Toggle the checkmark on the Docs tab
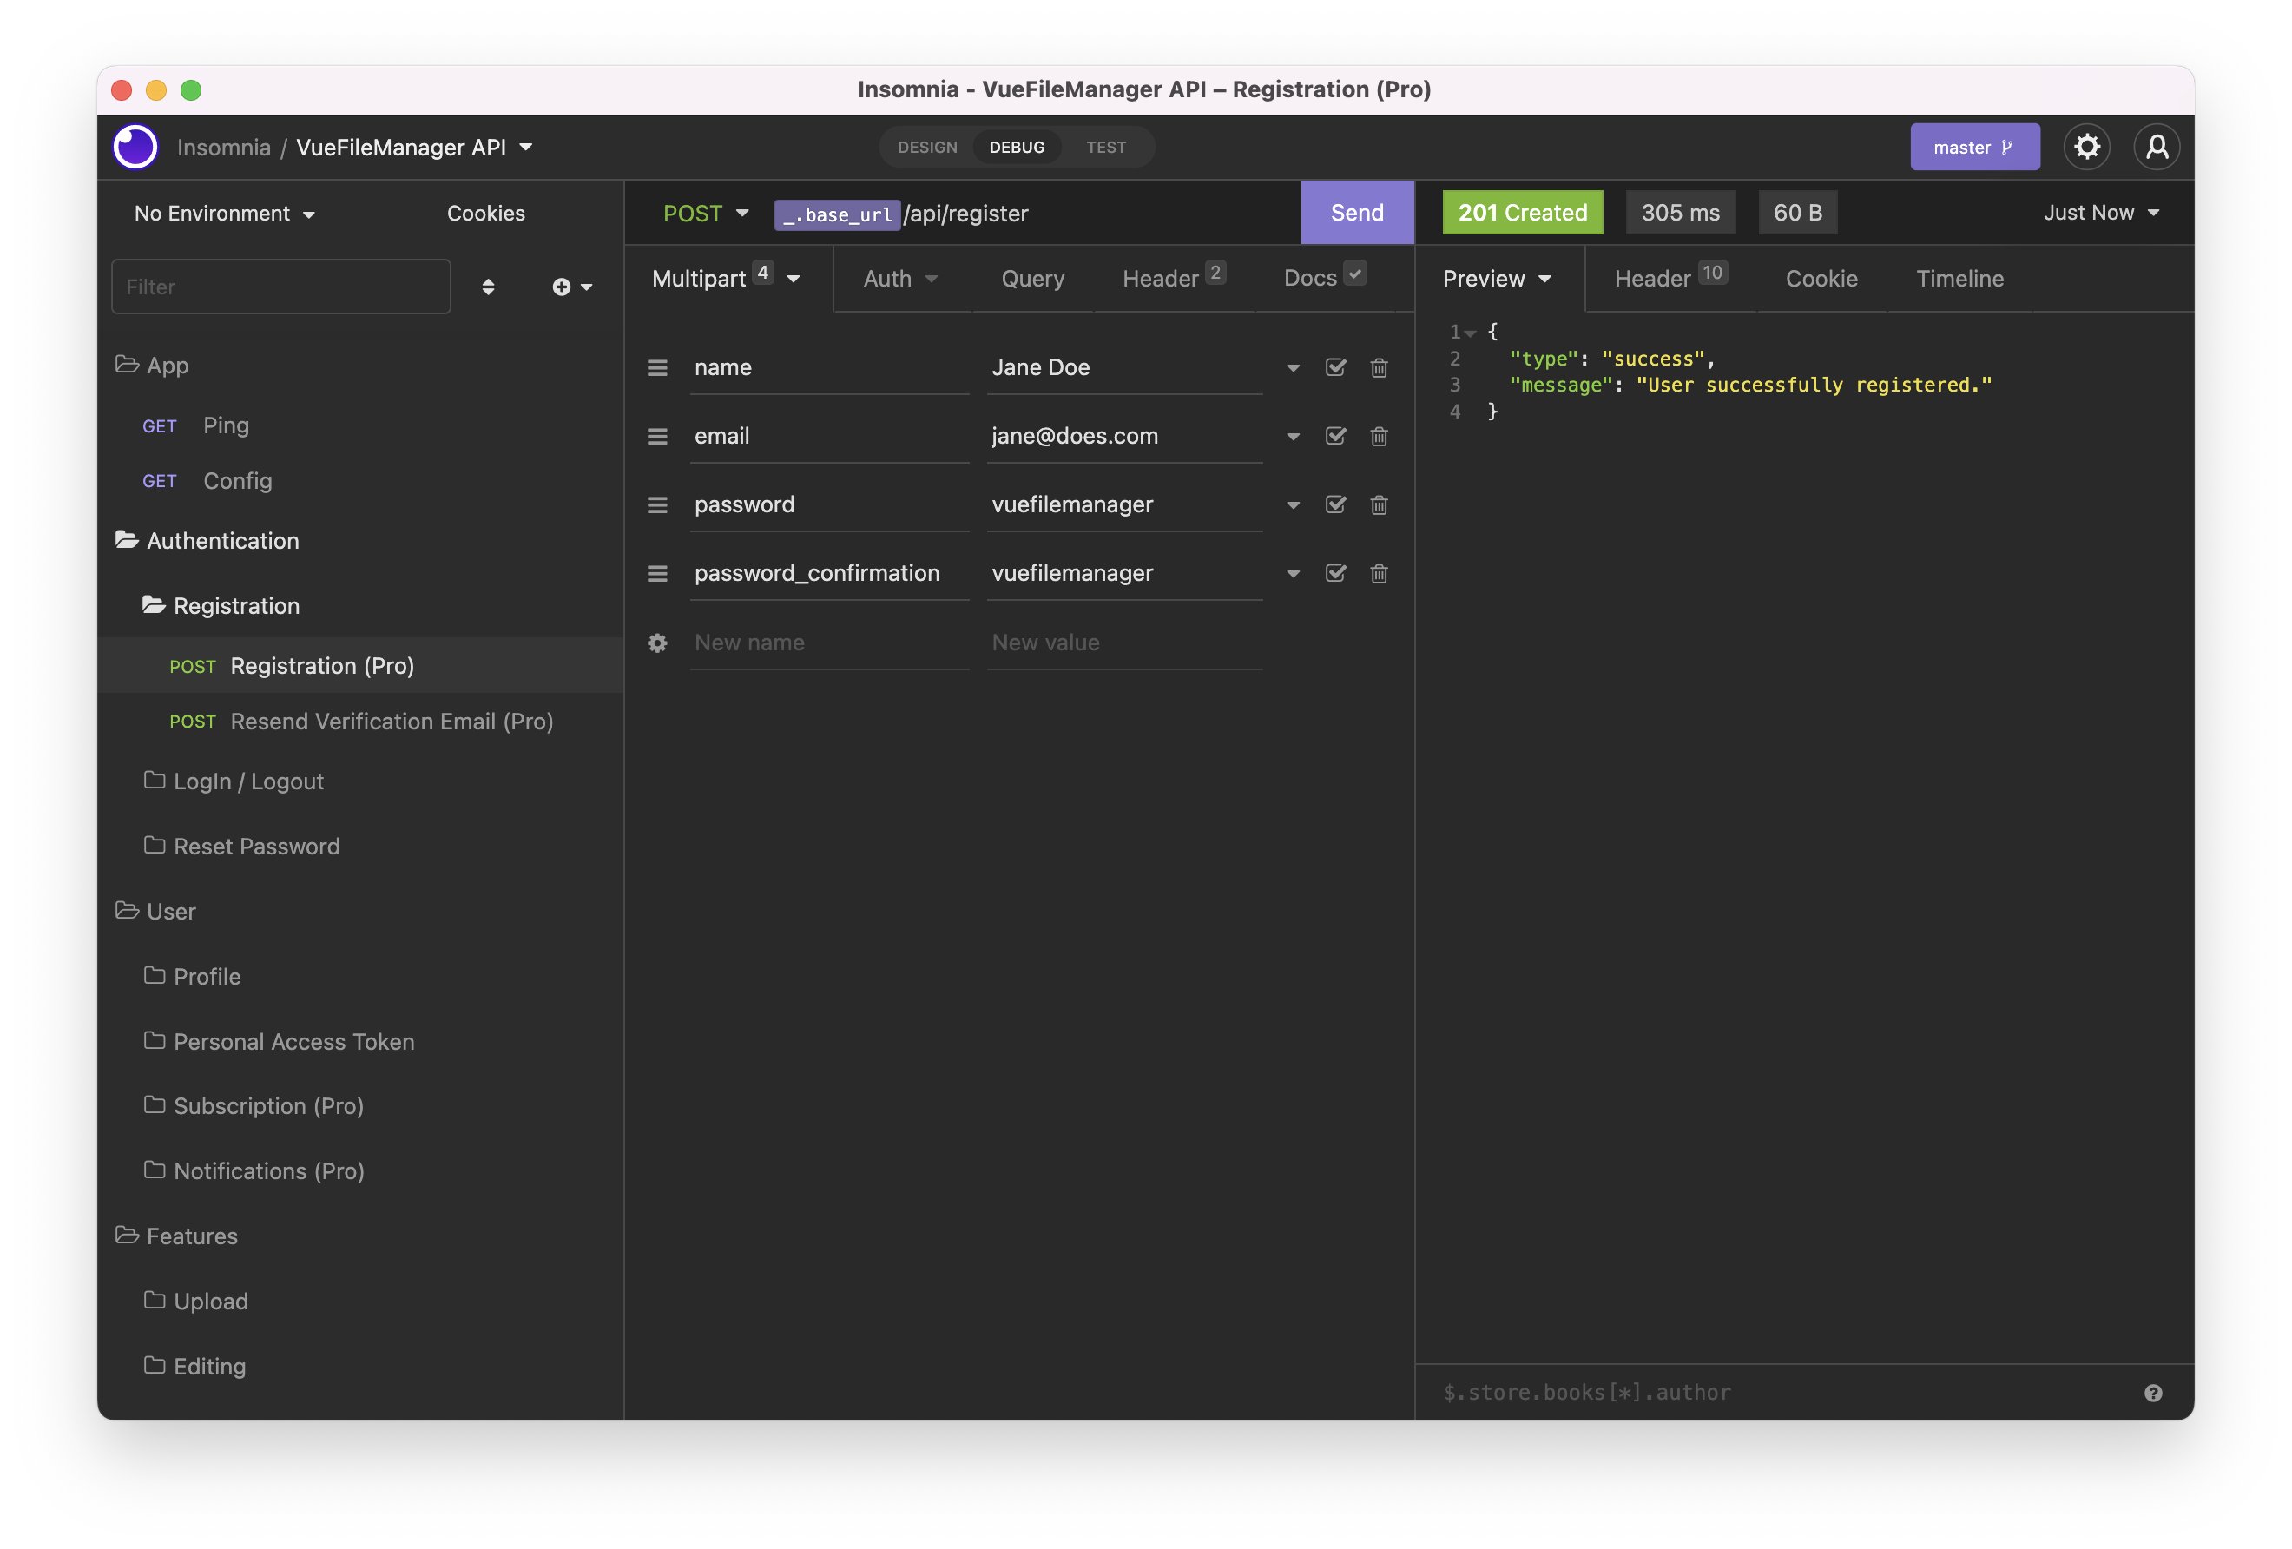 [x=1355, y=274]
